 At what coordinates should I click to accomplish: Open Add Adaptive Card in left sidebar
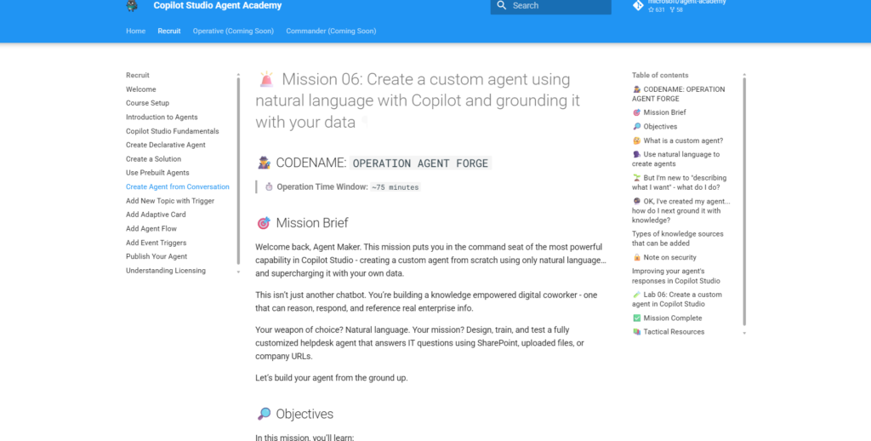[157, 215]
